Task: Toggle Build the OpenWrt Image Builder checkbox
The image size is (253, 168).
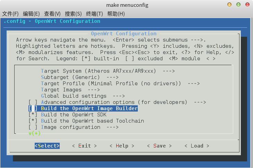Action: coord(33,108)
